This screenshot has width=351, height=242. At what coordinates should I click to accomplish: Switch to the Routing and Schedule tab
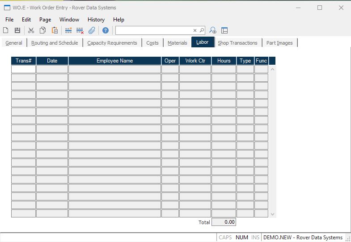point(55,43)
